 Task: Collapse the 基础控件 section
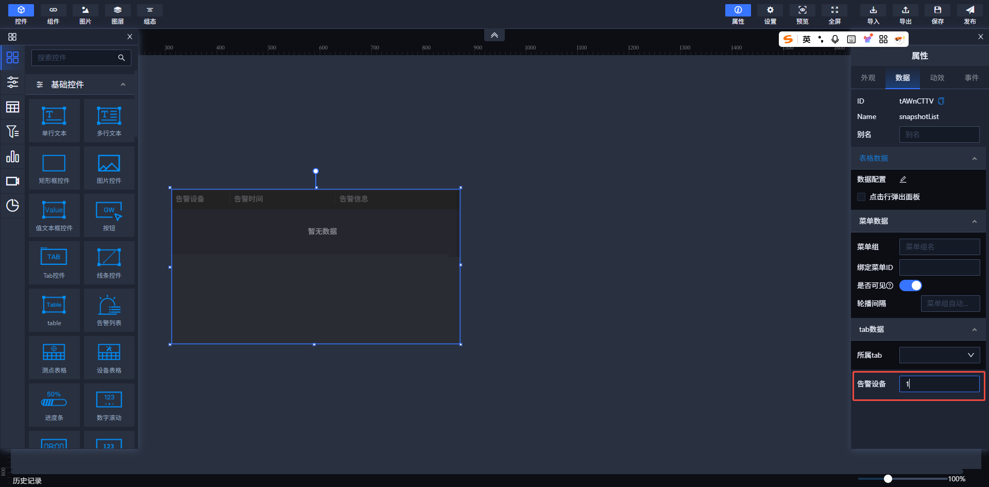coord(123,85)
